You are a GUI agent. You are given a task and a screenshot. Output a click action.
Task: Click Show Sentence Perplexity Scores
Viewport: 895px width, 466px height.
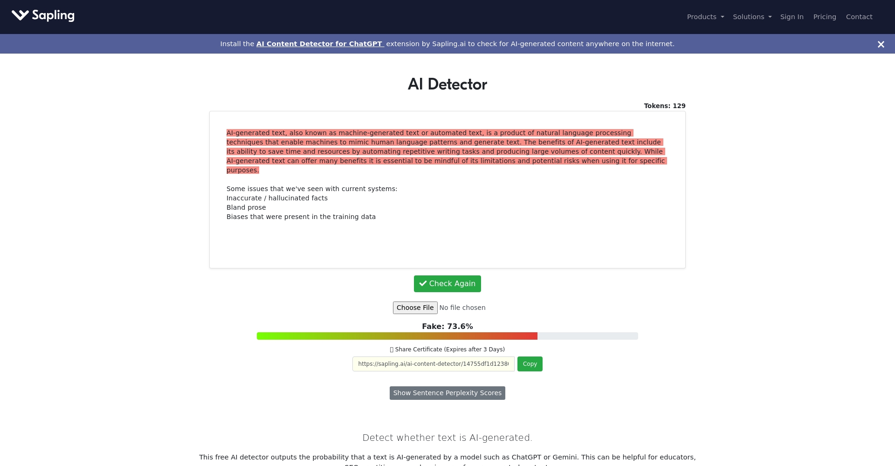[x=447, y=393]
